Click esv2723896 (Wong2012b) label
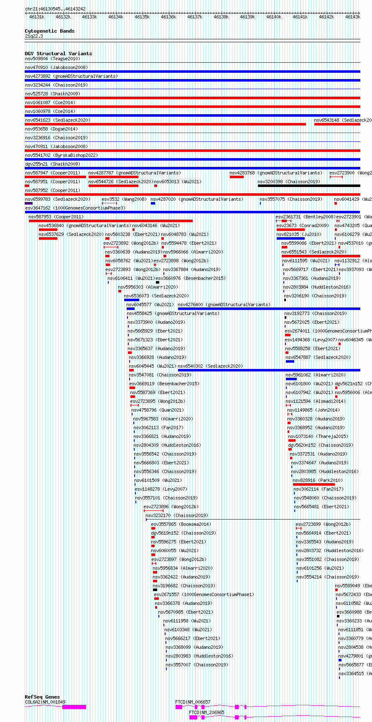 (x=171, y=507)
